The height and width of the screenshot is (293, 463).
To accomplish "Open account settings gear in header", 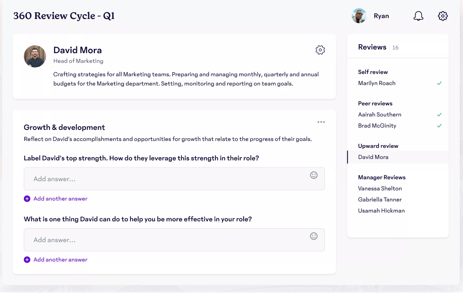I will coord(443,16).
